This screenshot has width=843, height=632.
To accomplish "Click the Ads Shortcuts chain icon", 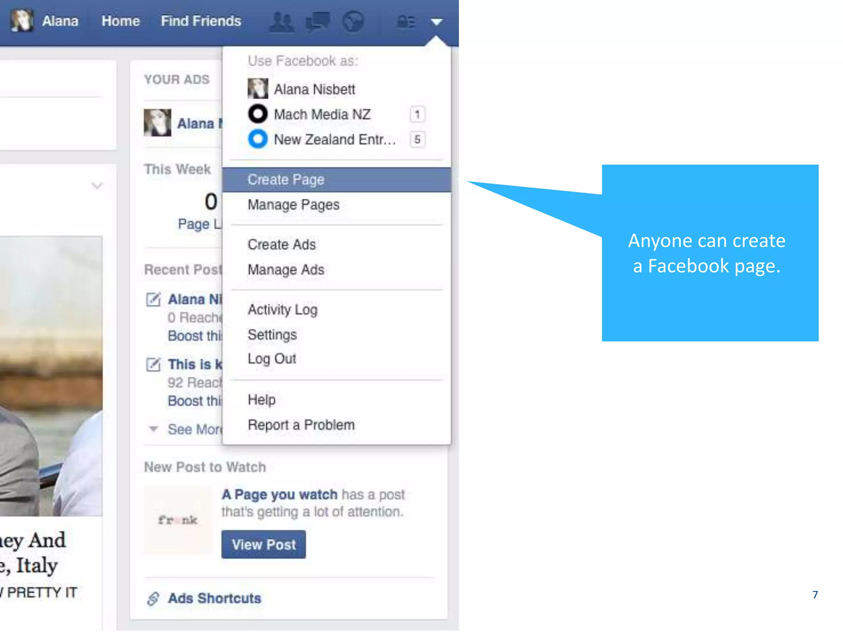I will coord(153,599).
